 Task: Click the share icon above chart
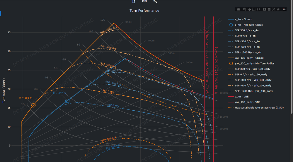[x=155, y=1]
